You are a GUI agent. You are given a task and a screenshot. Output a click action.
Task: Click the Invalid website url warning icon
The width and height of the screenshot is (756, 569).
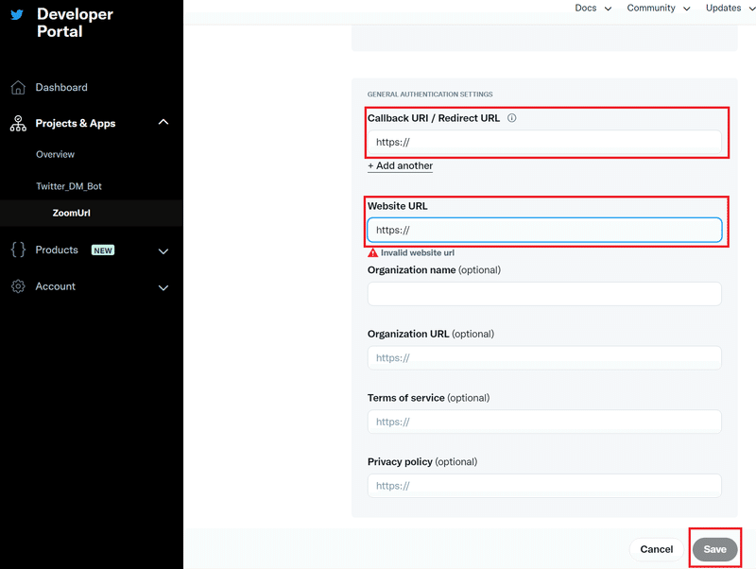pos(372,252)
